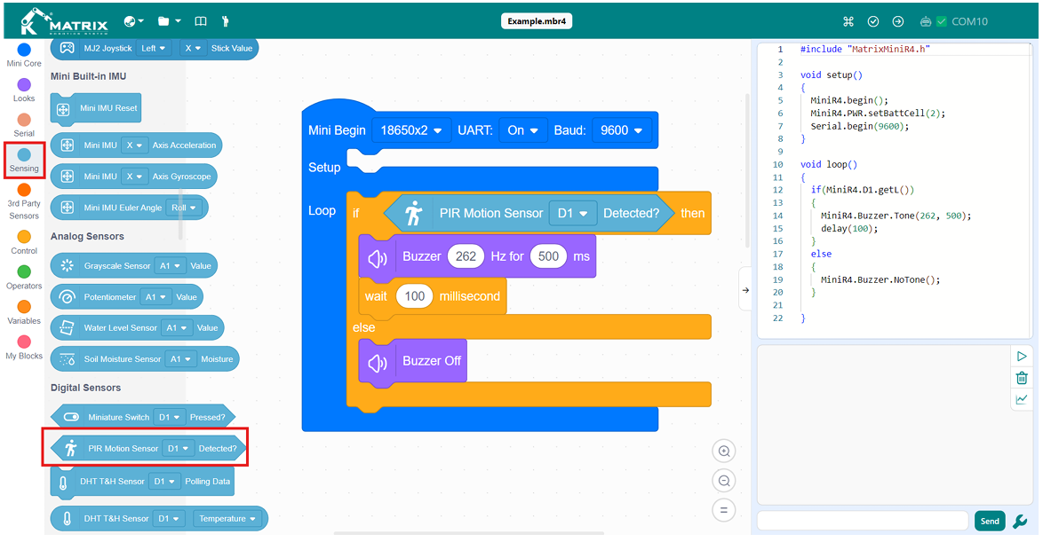
Task: Click the command key icon in header
Action: click(848, 21)
